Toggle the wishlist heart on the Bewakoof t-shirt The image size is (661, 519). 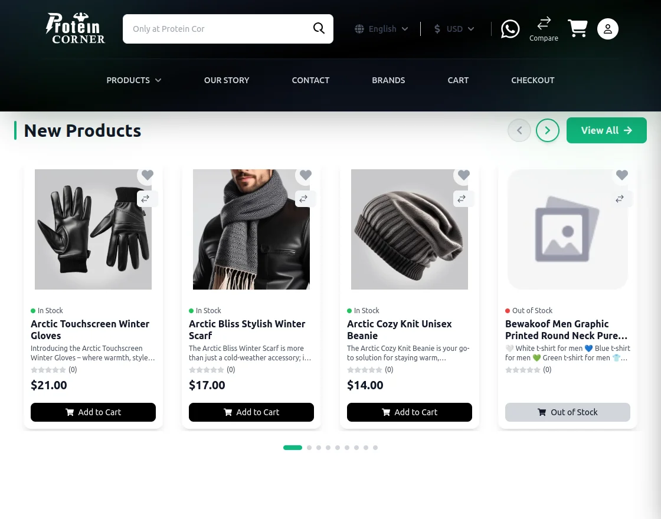coord(622,175)
